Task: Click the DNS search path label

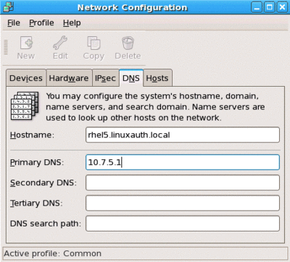Action: pyautogui.click(x=46, y=224)
